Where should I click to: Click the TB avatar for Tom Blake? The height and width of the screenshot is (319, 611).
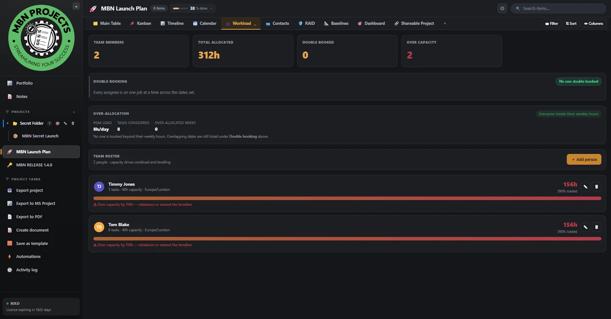click(99, 227)
